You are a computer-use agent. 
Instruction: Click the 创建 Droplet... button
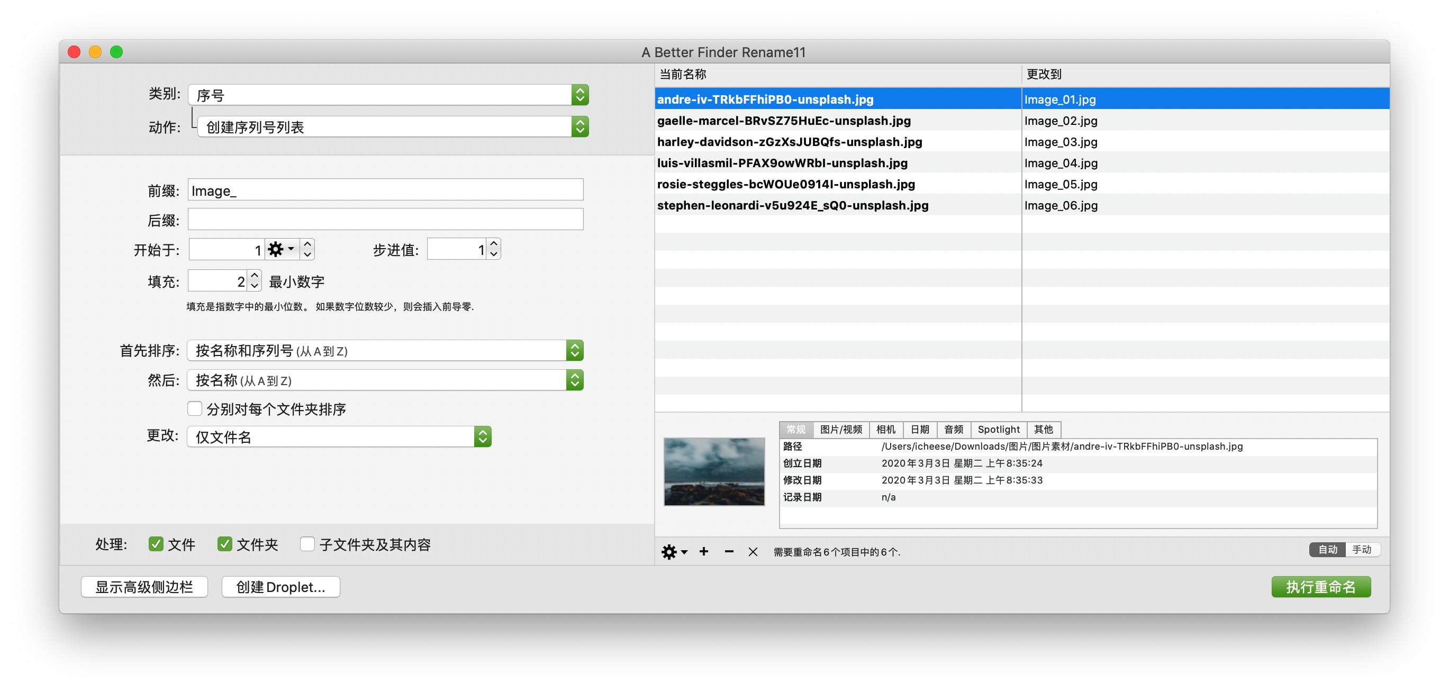tap(280, 587)
